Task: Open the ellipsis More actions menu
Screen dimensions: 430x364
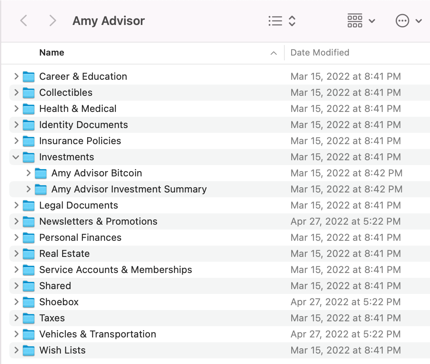Action: click(x=409, y=21)
